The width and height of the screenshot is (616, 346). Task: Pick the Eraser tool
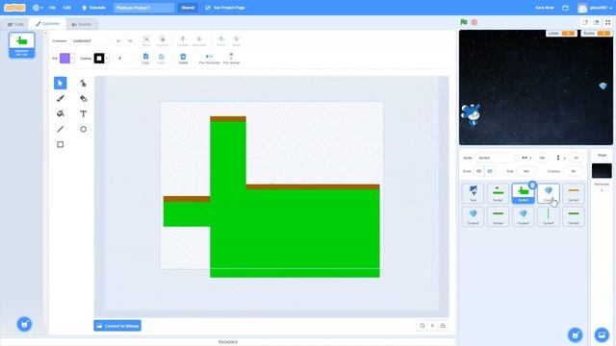tap(84, 98)
